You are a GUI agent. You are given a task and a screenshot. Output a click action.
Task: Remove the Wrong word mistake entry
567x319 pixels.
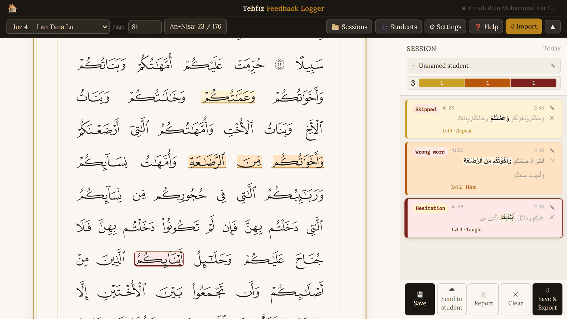(x=552, y=161)
